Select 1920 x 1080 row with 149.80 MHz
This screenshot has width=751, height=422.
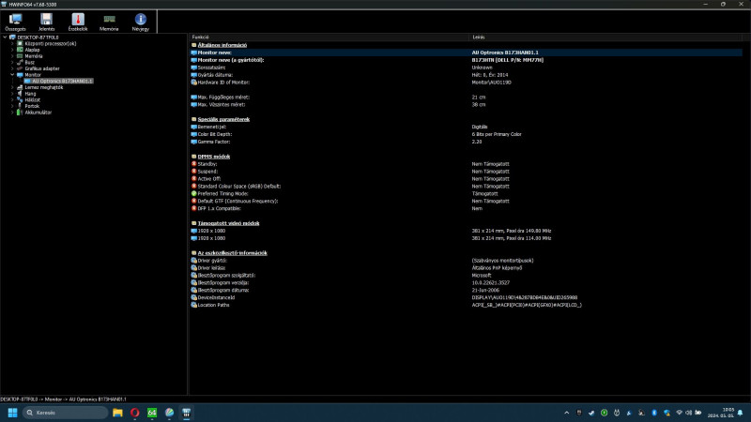tap(466, 231)
